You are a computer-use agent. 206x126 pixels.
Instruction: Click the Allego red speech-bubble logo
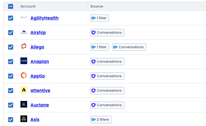24,46
